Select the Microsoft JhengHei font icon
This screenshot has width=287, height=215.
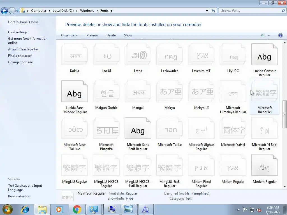coord(265,91)
